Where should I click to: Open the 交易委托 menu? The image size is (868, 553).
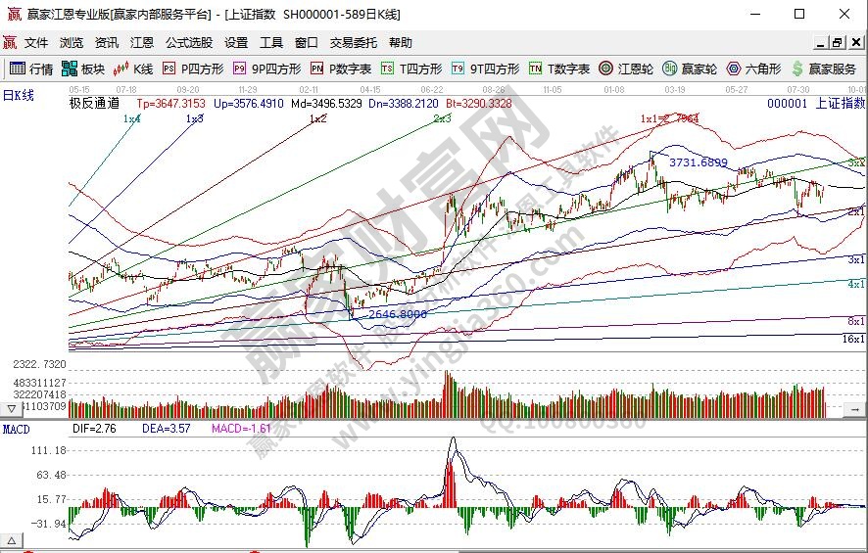353,43
